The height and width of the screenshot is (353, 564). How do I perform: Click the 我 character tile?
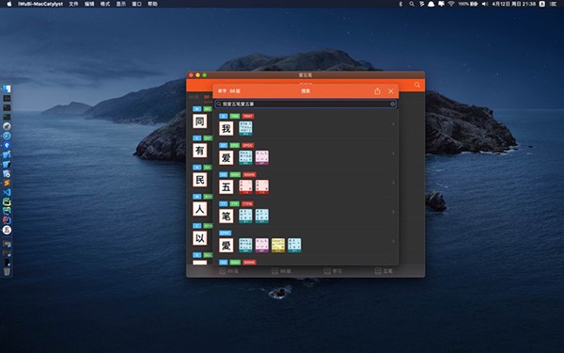(227, 129)
